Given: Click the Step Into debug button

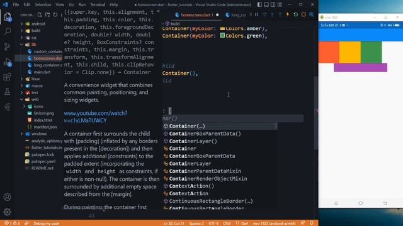Looking at the screenshot, I should coord(272,14).
